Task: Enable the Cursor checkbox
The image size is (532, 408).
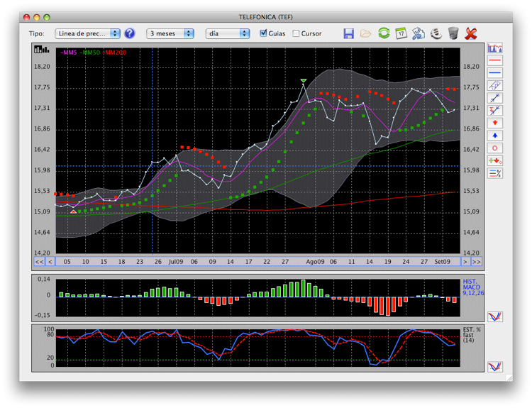Action: point(297,33)
